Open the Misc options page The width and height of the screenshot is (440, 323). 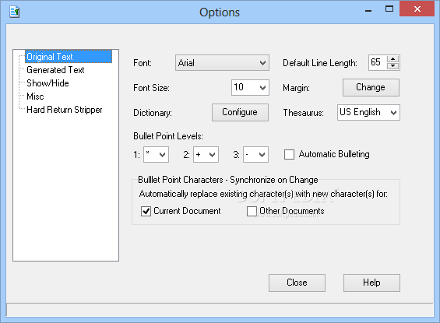35,97
